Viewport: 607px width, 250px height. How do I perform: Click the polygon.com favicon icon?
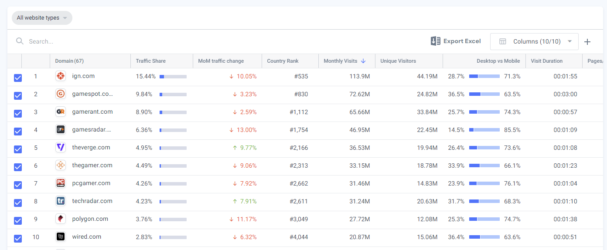click(61, 219)
